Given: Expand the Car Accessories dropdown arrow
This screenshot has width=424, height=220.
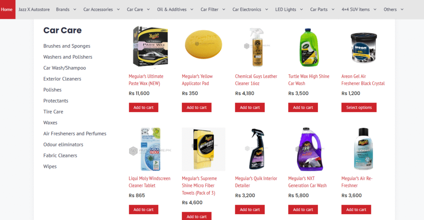Looking at the screenshot, I should [118, 10].
